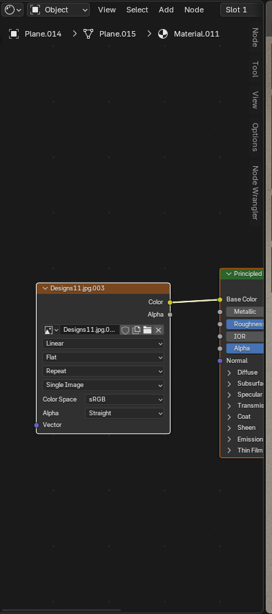Click the Designs11.jpg image name field

(90, 330)
